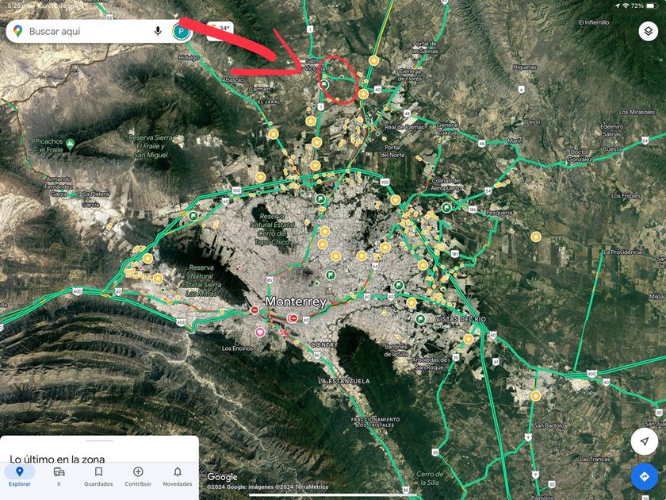
Task: Tap the Monterrey city label
Action: (x=296, y=302)
